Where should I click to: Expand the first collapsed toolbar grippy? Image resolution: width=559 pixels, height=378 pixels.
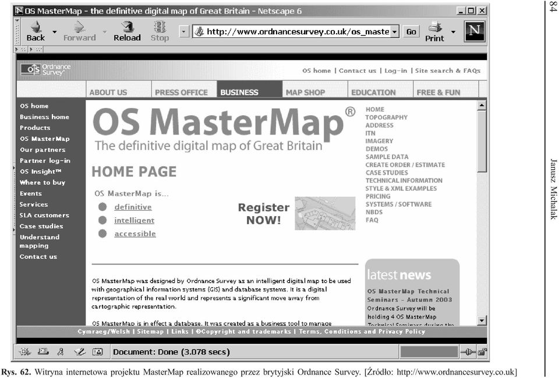click(x=21, y=50)
